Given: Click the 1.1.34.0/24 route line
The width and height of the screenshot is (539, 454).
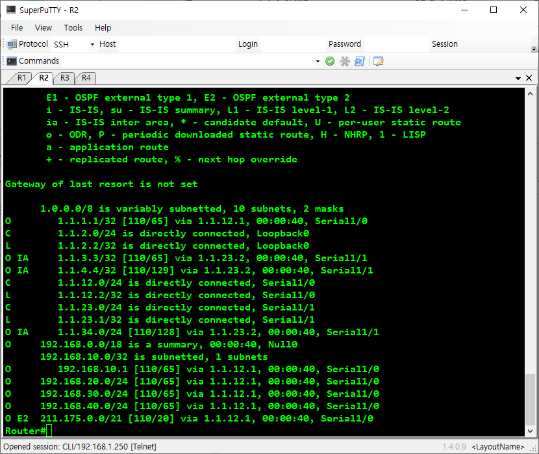Looking at the screenshot, I should [x=192, y=332].
